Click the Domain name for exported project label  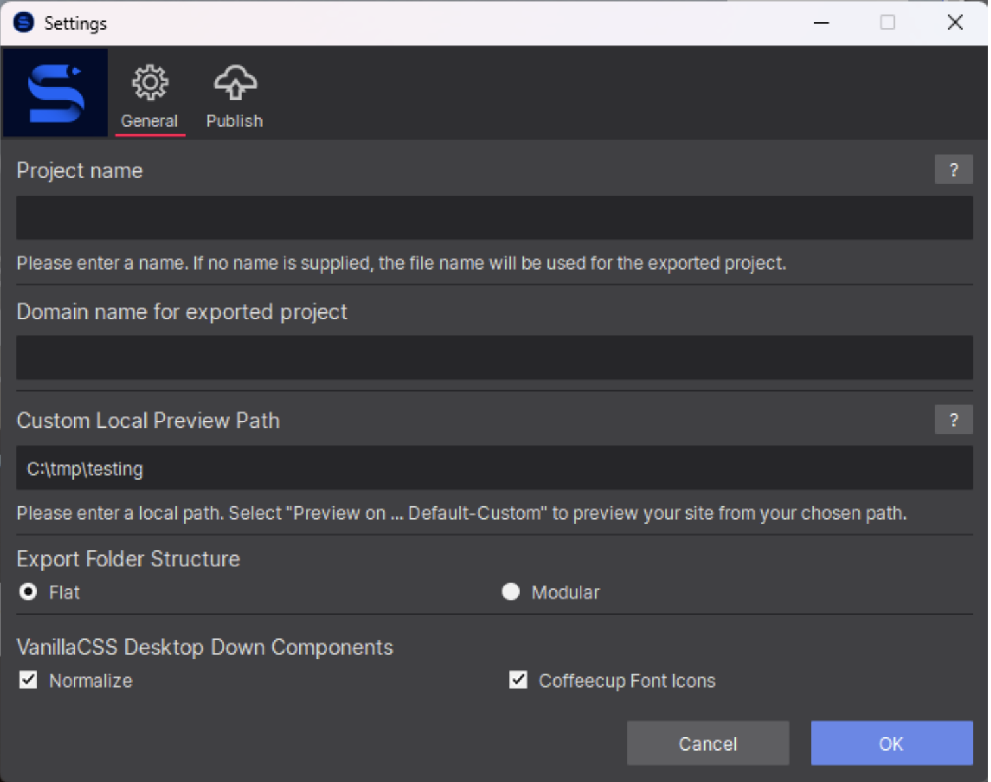pyautogui.click(x=182, y=312)
